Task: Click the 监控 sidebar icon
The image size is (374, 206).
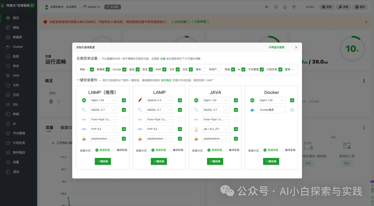Action: (8, 56)
